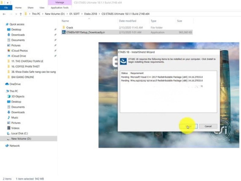
Task: Go up one folder level with up arrow
Action: (20, 14)
